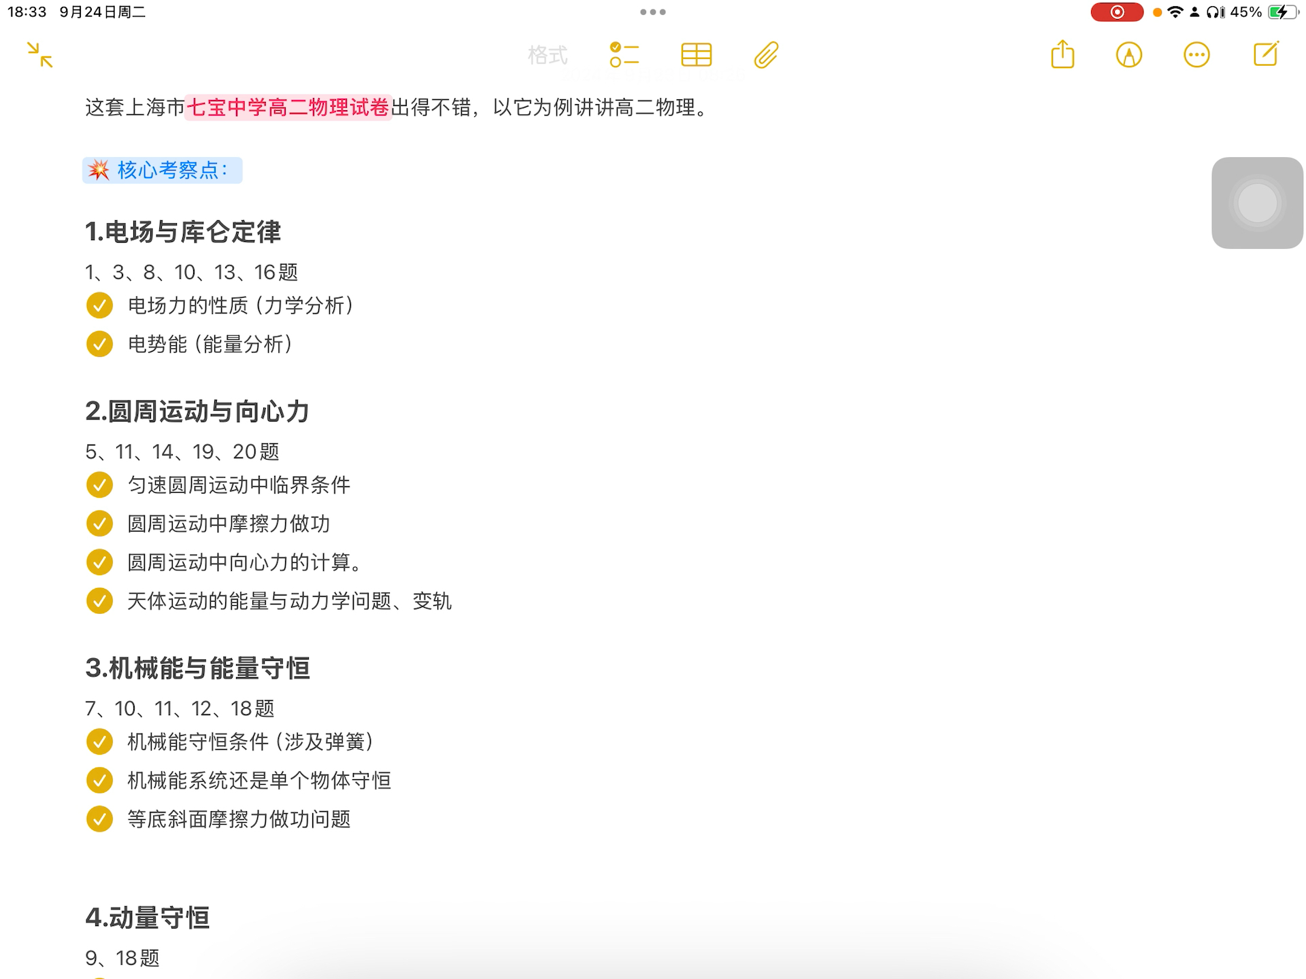Image resolution: width=1306 pixels, height=979 pixels.
Task: Tap the date 9月24日周二 in status bar
Action: click(103, 12)
